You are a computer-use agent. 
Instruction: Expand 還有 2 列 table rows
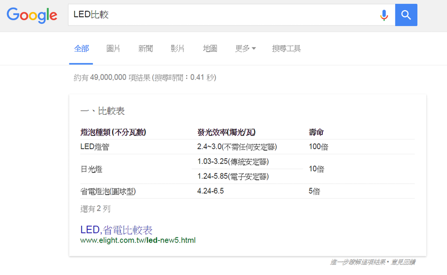(x=95, y=209)
